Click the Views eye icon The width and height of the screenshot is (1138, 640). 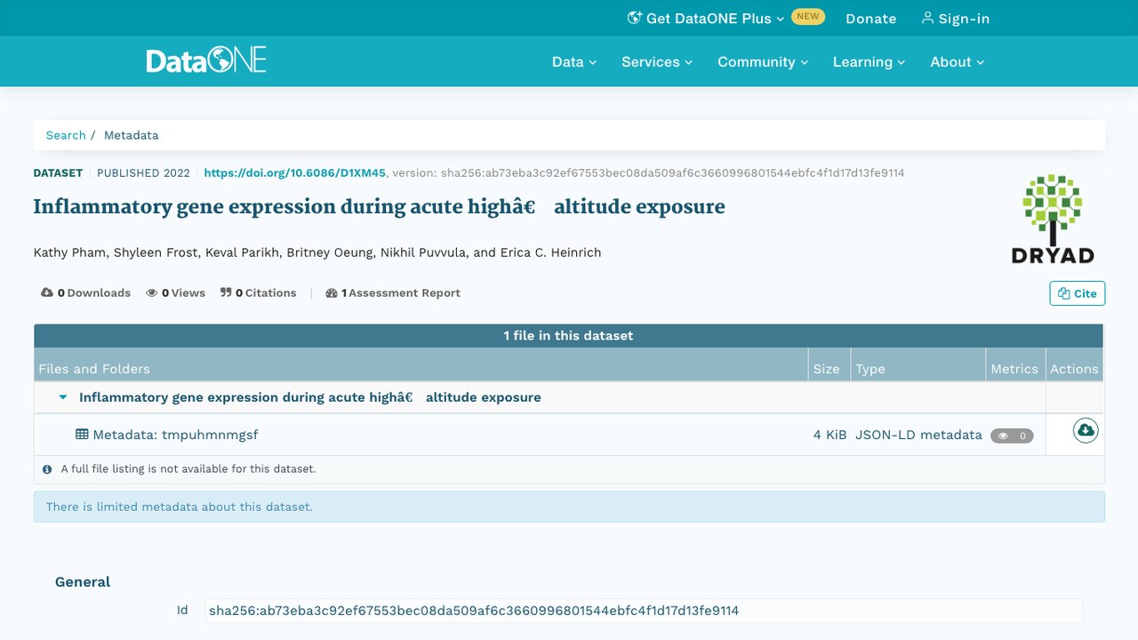pos(152,292)
